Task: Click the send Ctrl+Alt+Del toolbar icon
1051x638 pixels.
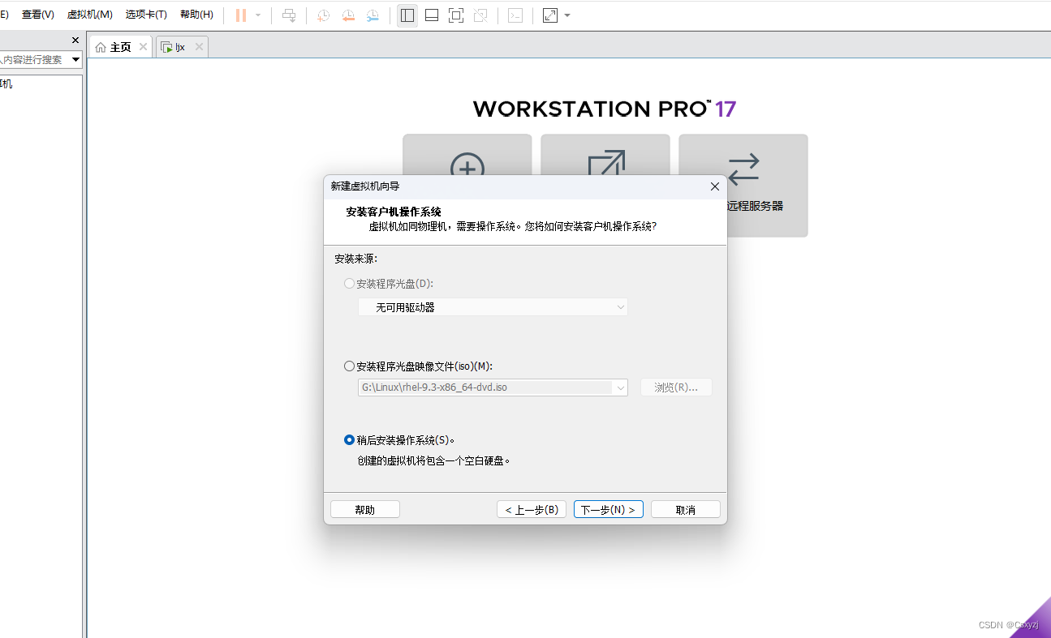Action: (x=289, y=15)
